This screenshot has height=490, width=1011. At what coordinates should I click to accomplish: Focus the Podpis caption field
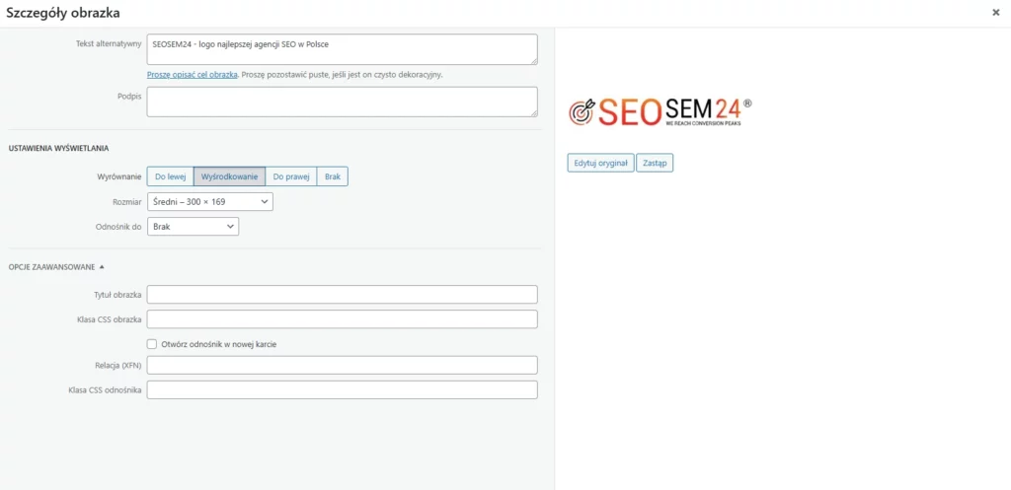(x=343, y=102)
